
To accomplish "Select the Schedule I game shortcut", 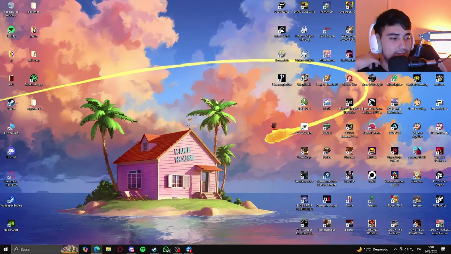I will pos(304,105).
